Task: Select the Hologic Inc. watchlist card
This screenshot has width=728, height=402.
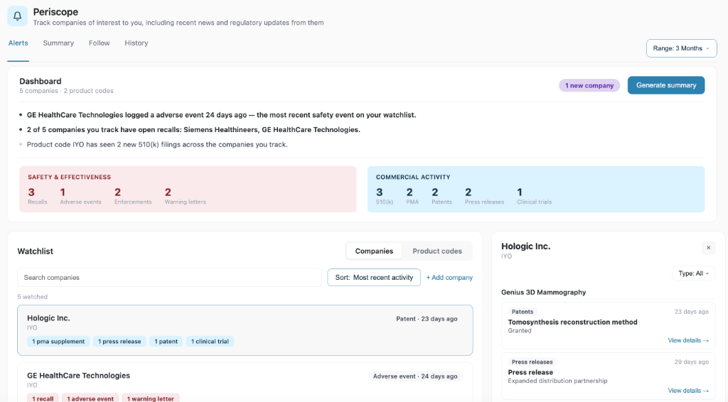Action: pyautogui.click(x=245, y=330)
